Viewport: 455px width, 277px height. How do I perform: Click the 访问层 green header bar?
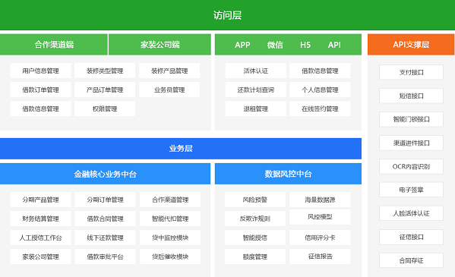pos(228,14)
